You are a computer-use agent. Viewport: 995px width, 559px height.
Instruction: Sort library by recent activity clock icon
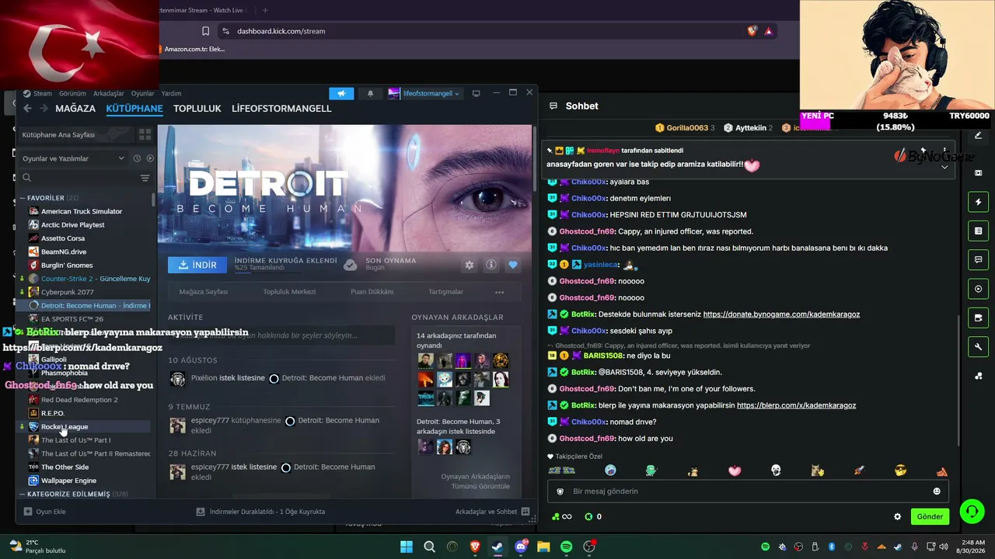(137, 158)
